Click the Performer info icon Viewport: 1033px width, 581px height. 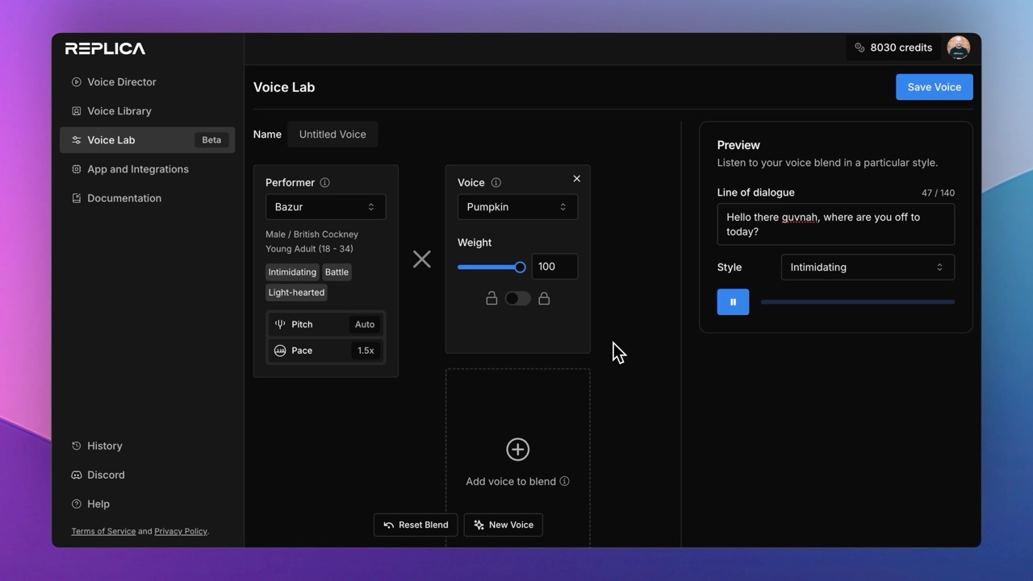tap(324, 183)
